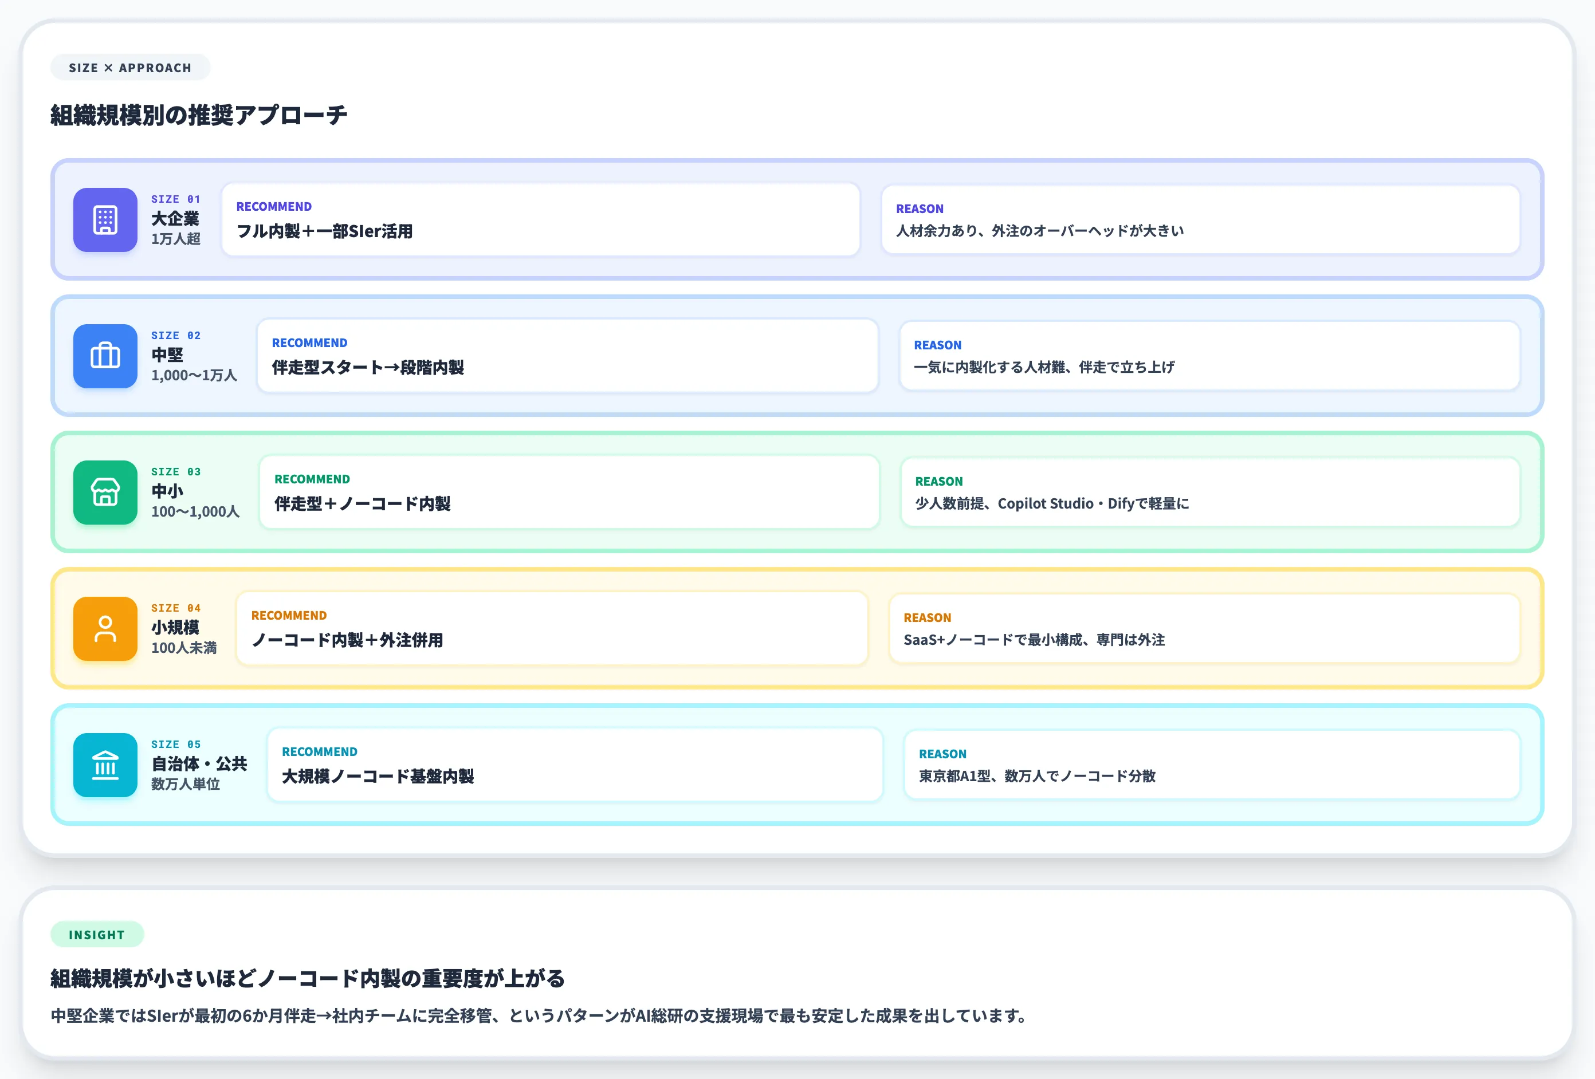Click the orange person icon for 小規模

(x=105, y=629)
